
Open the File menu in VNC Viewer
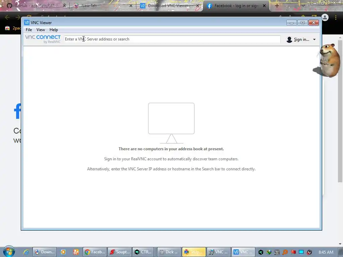tap(29, 30)
